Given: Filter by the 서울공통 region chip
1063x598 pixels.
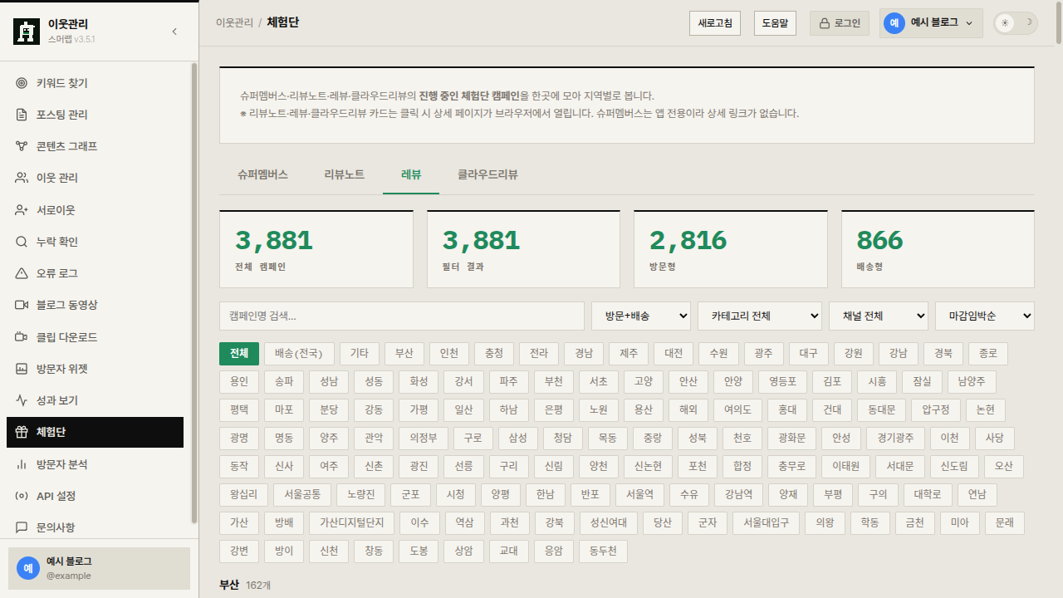Looking at the screenshot, I should pos(302,495).
